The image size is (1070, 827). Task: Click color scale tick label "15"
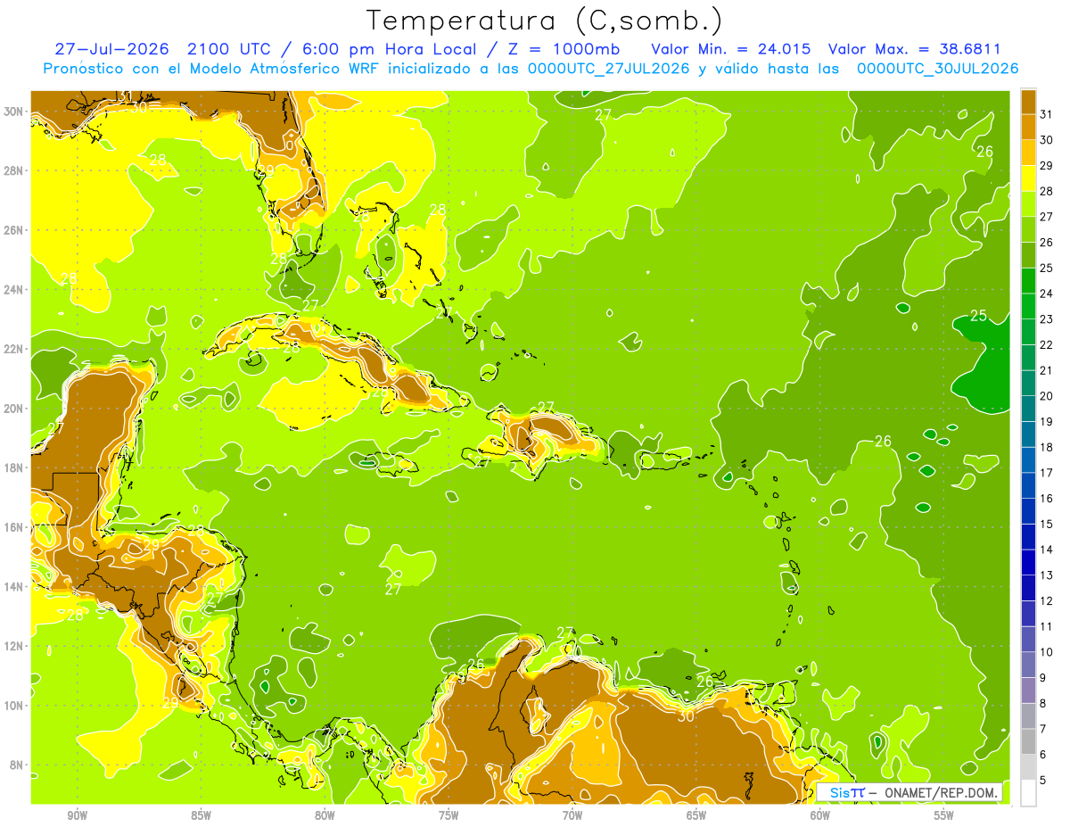point(1047,524)
